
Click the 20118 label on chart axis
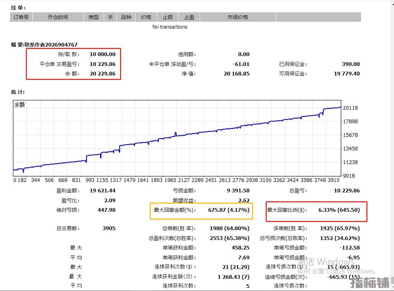pyautogui.click(x=351, y=108)
